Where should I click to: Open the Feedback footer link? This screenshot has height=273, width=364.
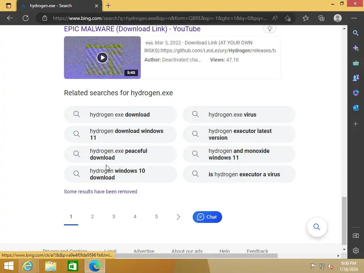[257, 251]
